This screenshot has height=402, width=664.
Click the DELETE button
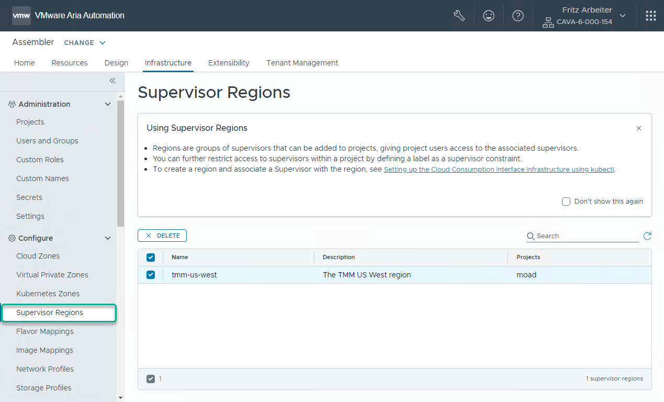click(x=162, y=236)
